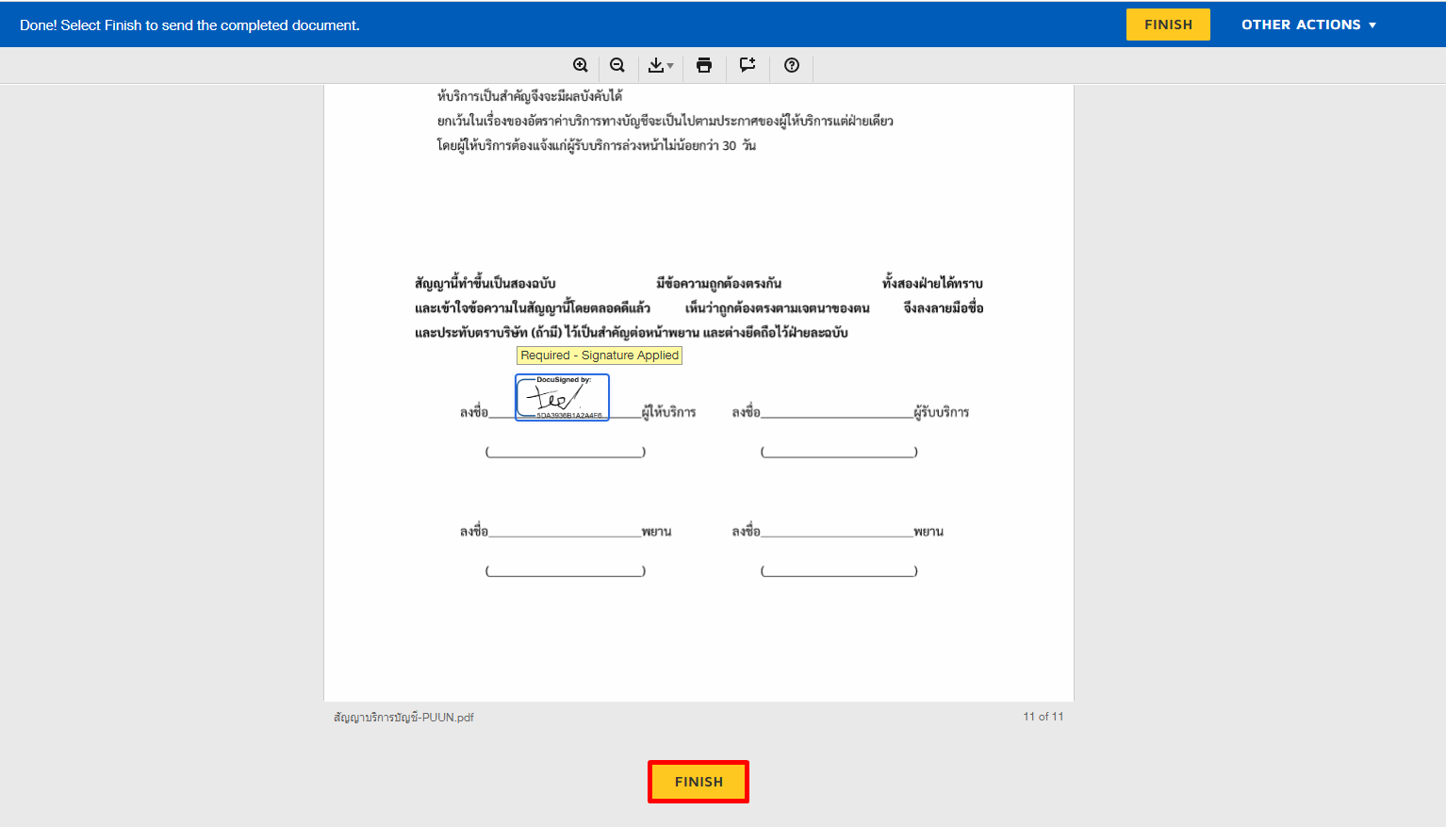Click the print document icon
The width and height of the screenshot is (1446, 827).
(704, 66)
